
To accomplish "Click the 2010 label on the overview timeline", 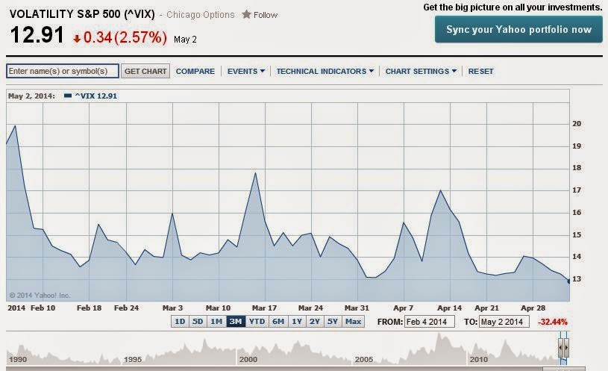I will coord(479,359).
